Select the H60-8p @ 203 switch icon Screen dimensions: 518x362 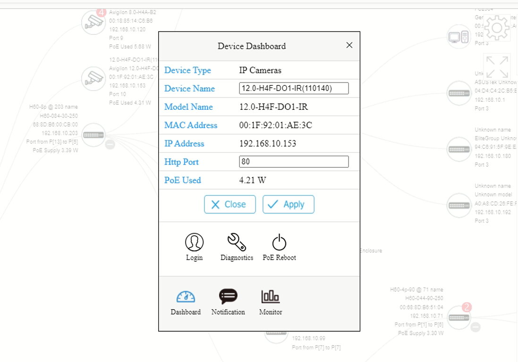(x=93, y=135)
